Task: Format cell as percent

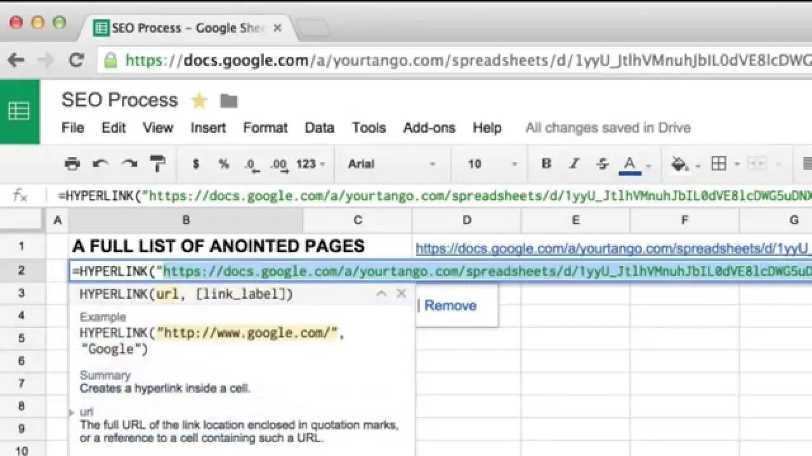Action: click(x=224, y=164)
